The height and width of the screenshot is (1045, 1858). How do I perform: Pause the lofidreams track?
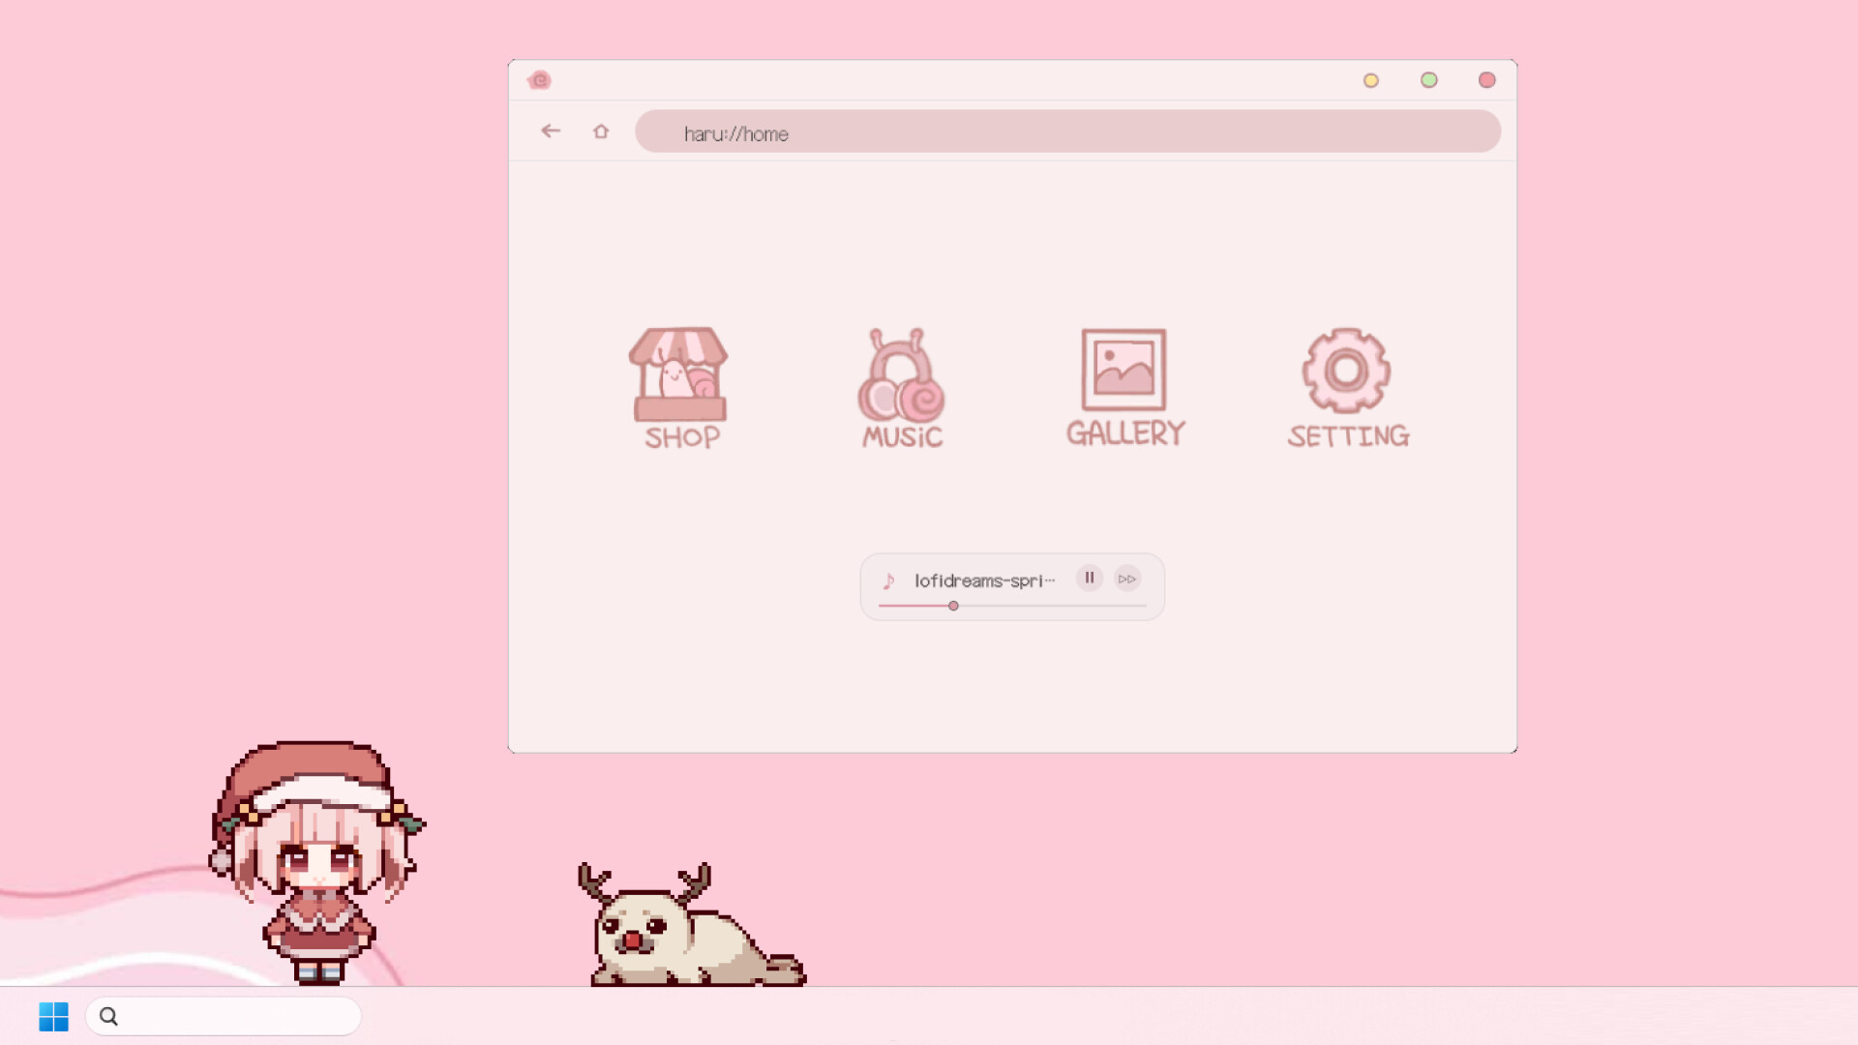pos(1090,579)
